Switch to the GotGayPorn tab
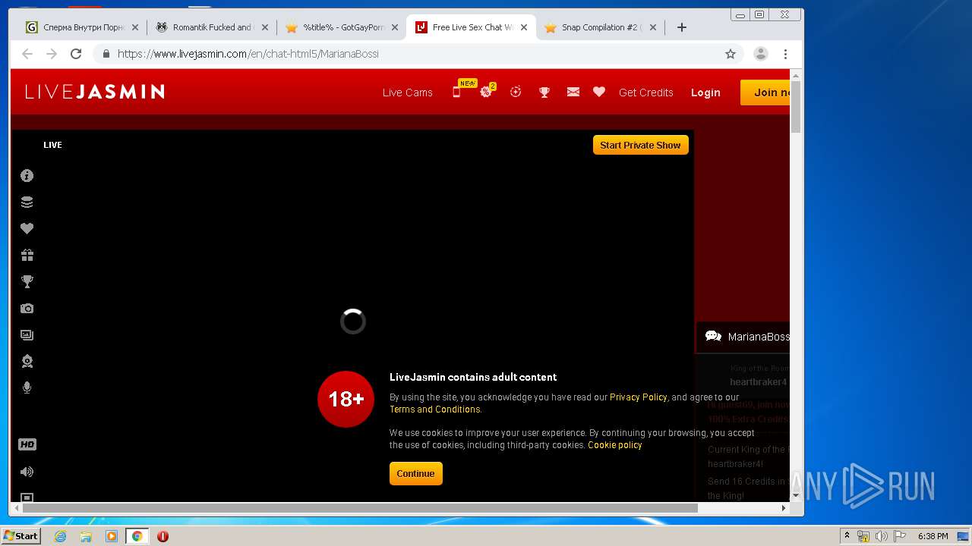 pyautogui.click(x=342, y=27)
